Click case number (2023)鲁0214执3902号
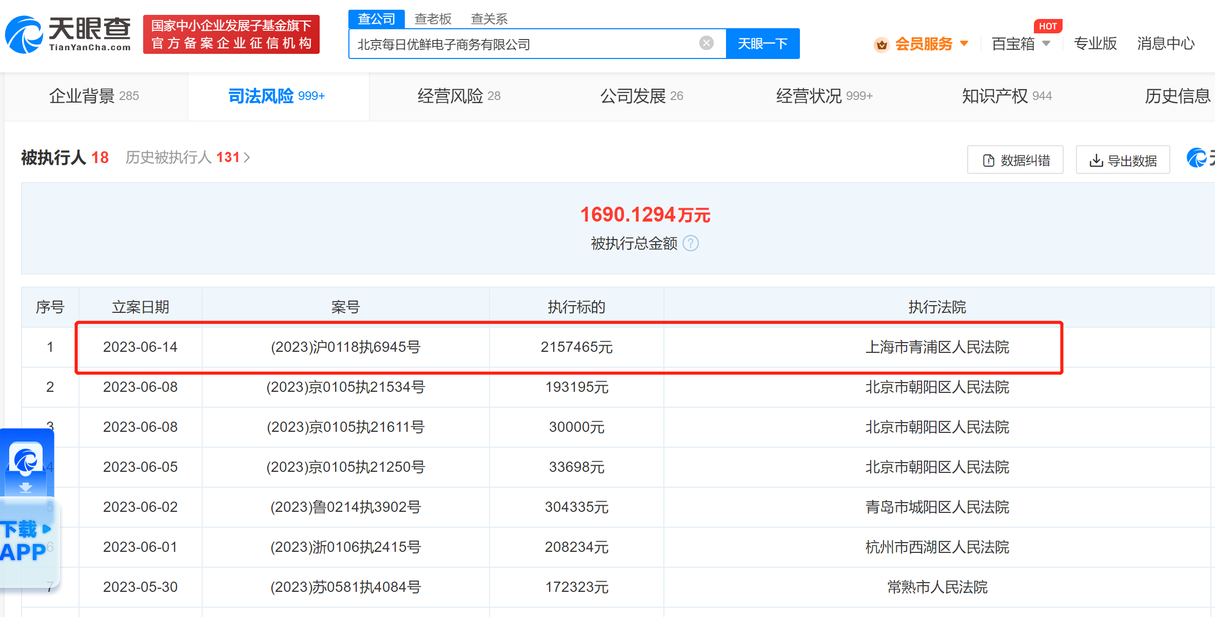Image resolution: width=1215 pixels, height=617 pixels. (345, 507)
